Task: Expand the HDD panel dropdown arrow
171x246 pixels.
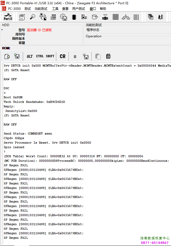Action: click(x=2, y=30)
